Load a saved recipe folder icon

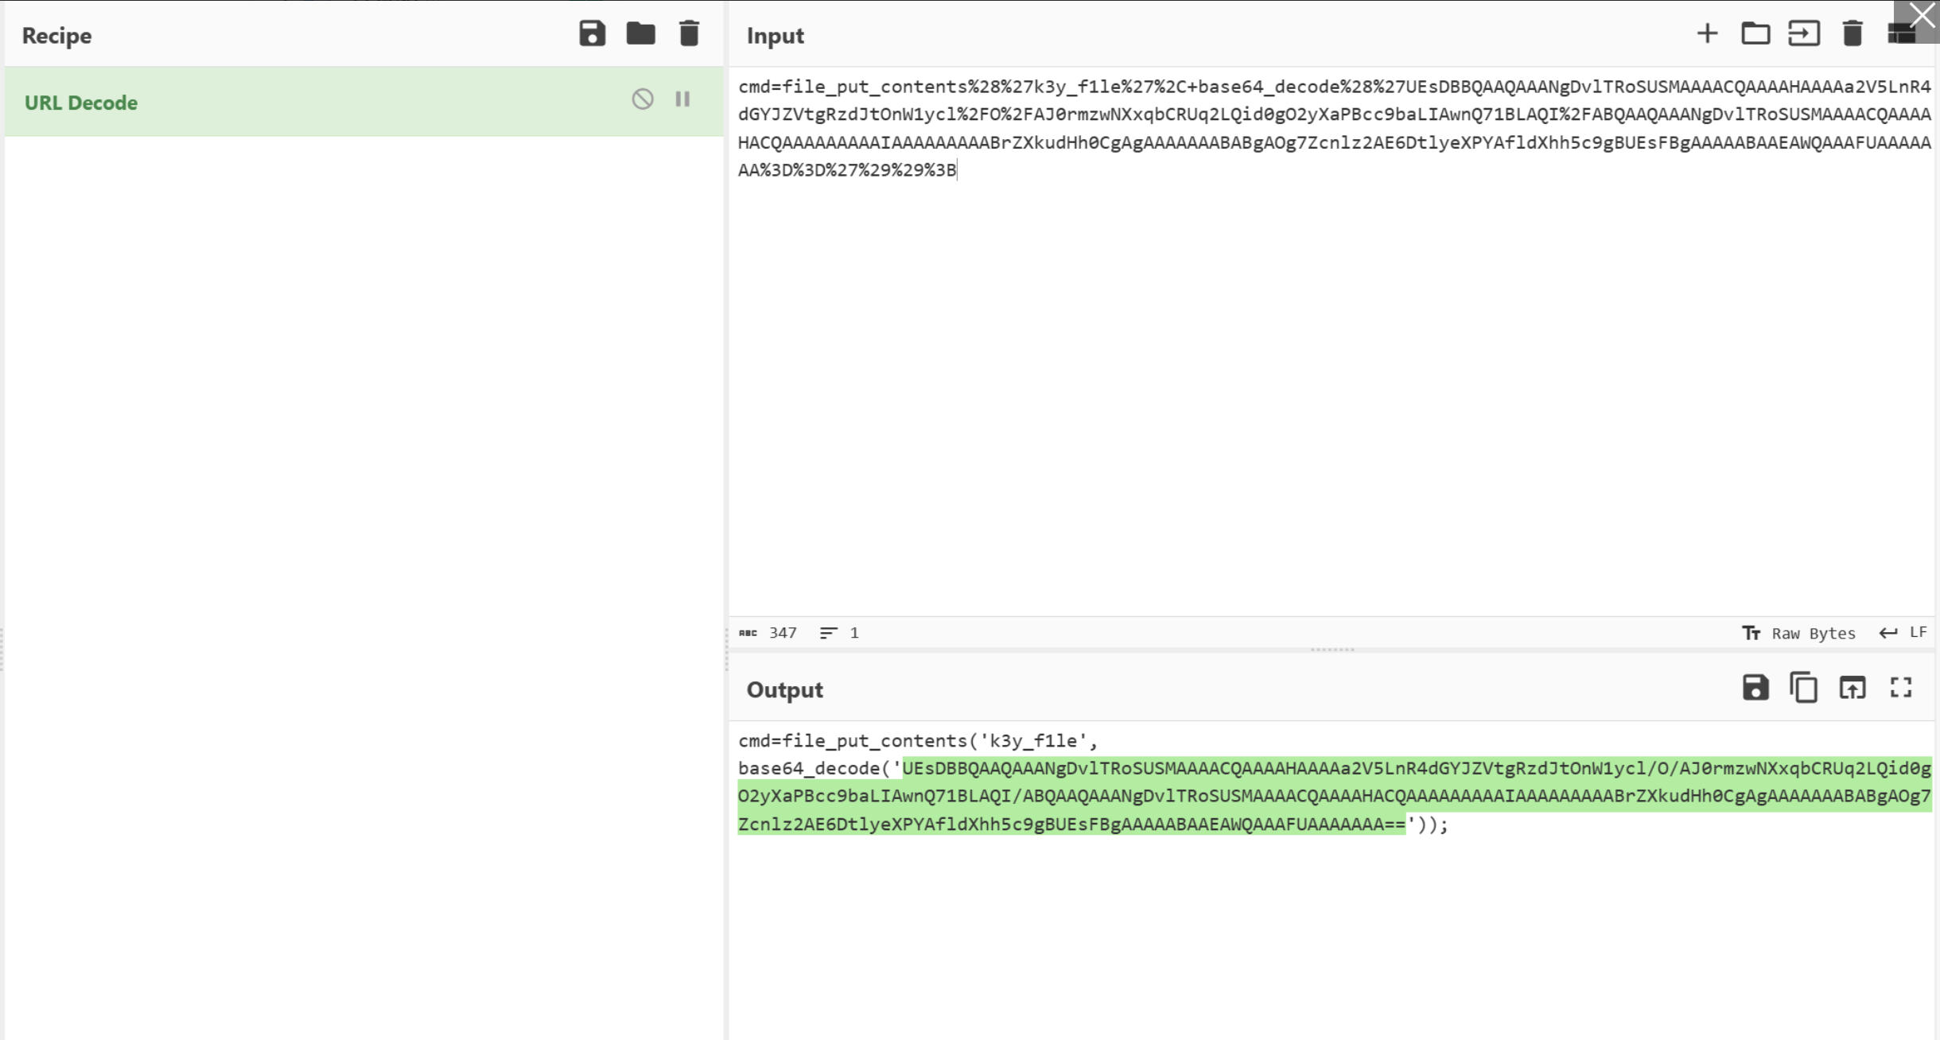coord(640,34)
